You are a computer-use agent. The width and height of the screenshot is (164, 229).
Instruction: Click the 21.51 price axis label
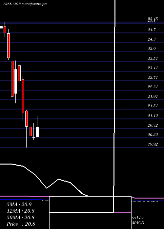coord(153,106)
